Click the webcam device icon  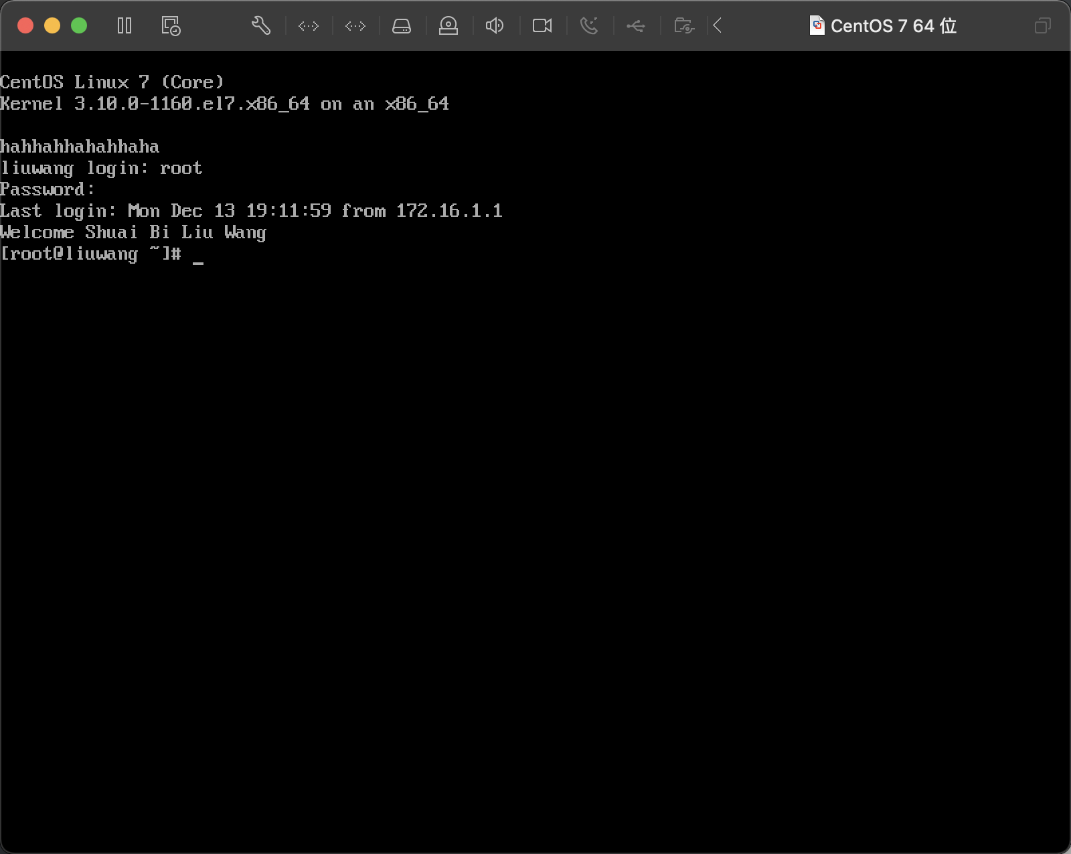448,26
